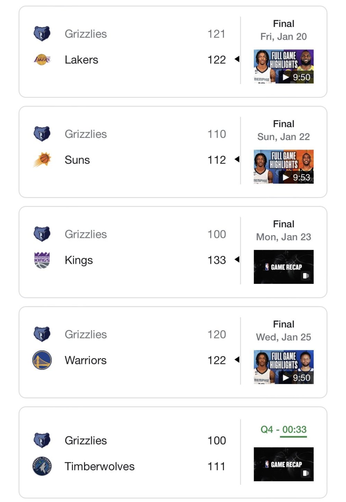Viewport: 346px width, 502px height.
Task: Open the Game Recap for the Timberwolves game
Action: (284, 464)
